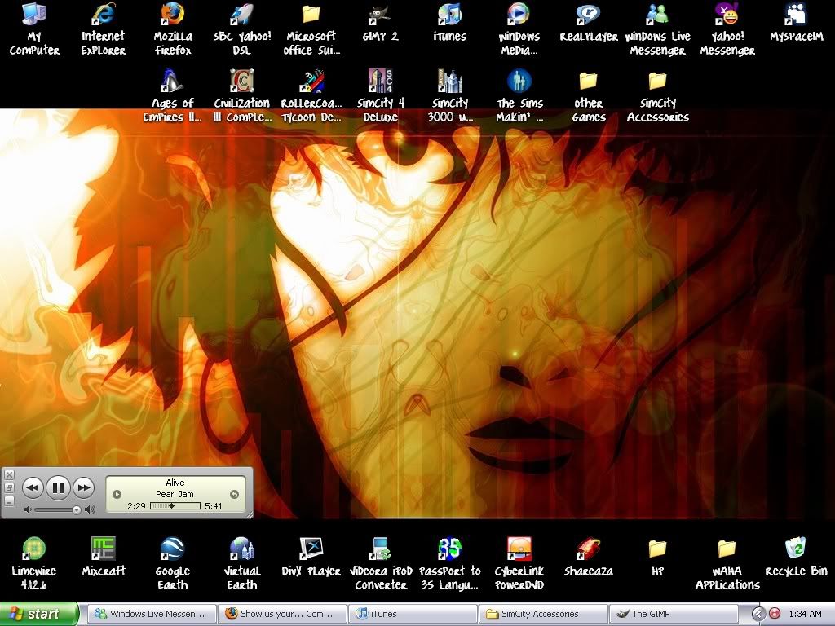This screenshot has height=626, width=835.
Task: Click The Sims Makin' desktop icon
Action: [x=519, y=96]
